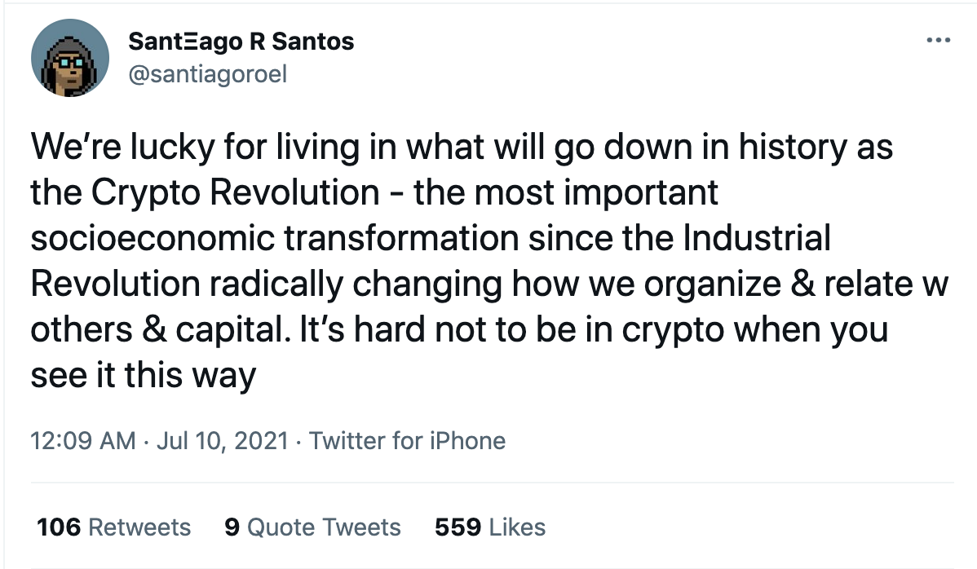Click the Jul 10, 2021 date
Screen dimensions: 977x569
(x=223, y=441)
